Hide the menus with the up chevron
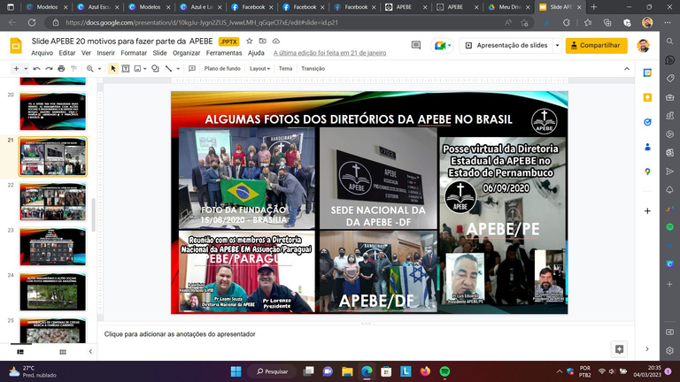The width and height of the screenshot is (680, 382). click(627, 68)
